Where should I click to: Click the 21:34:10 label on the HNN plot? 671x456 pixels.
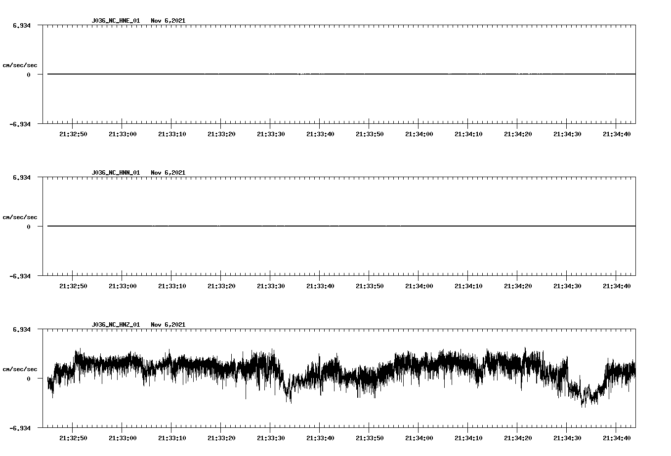pyautogui.click(x=468, y=286)
